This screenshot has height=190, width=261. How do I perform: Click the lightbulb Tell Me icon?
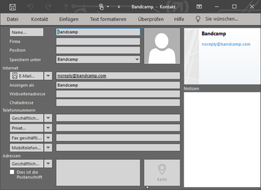click(x=198, y=19)
